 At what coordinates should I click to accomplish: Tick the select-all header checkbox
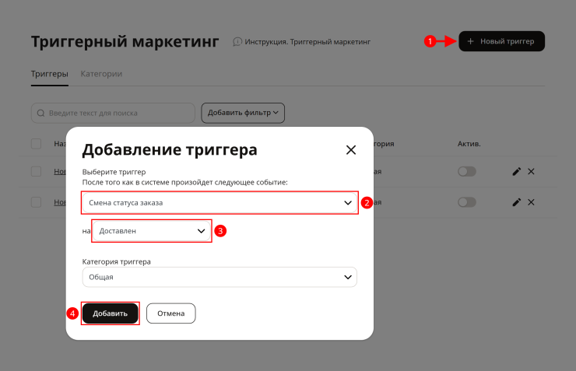pyautogui.click(x=36, y=143)
